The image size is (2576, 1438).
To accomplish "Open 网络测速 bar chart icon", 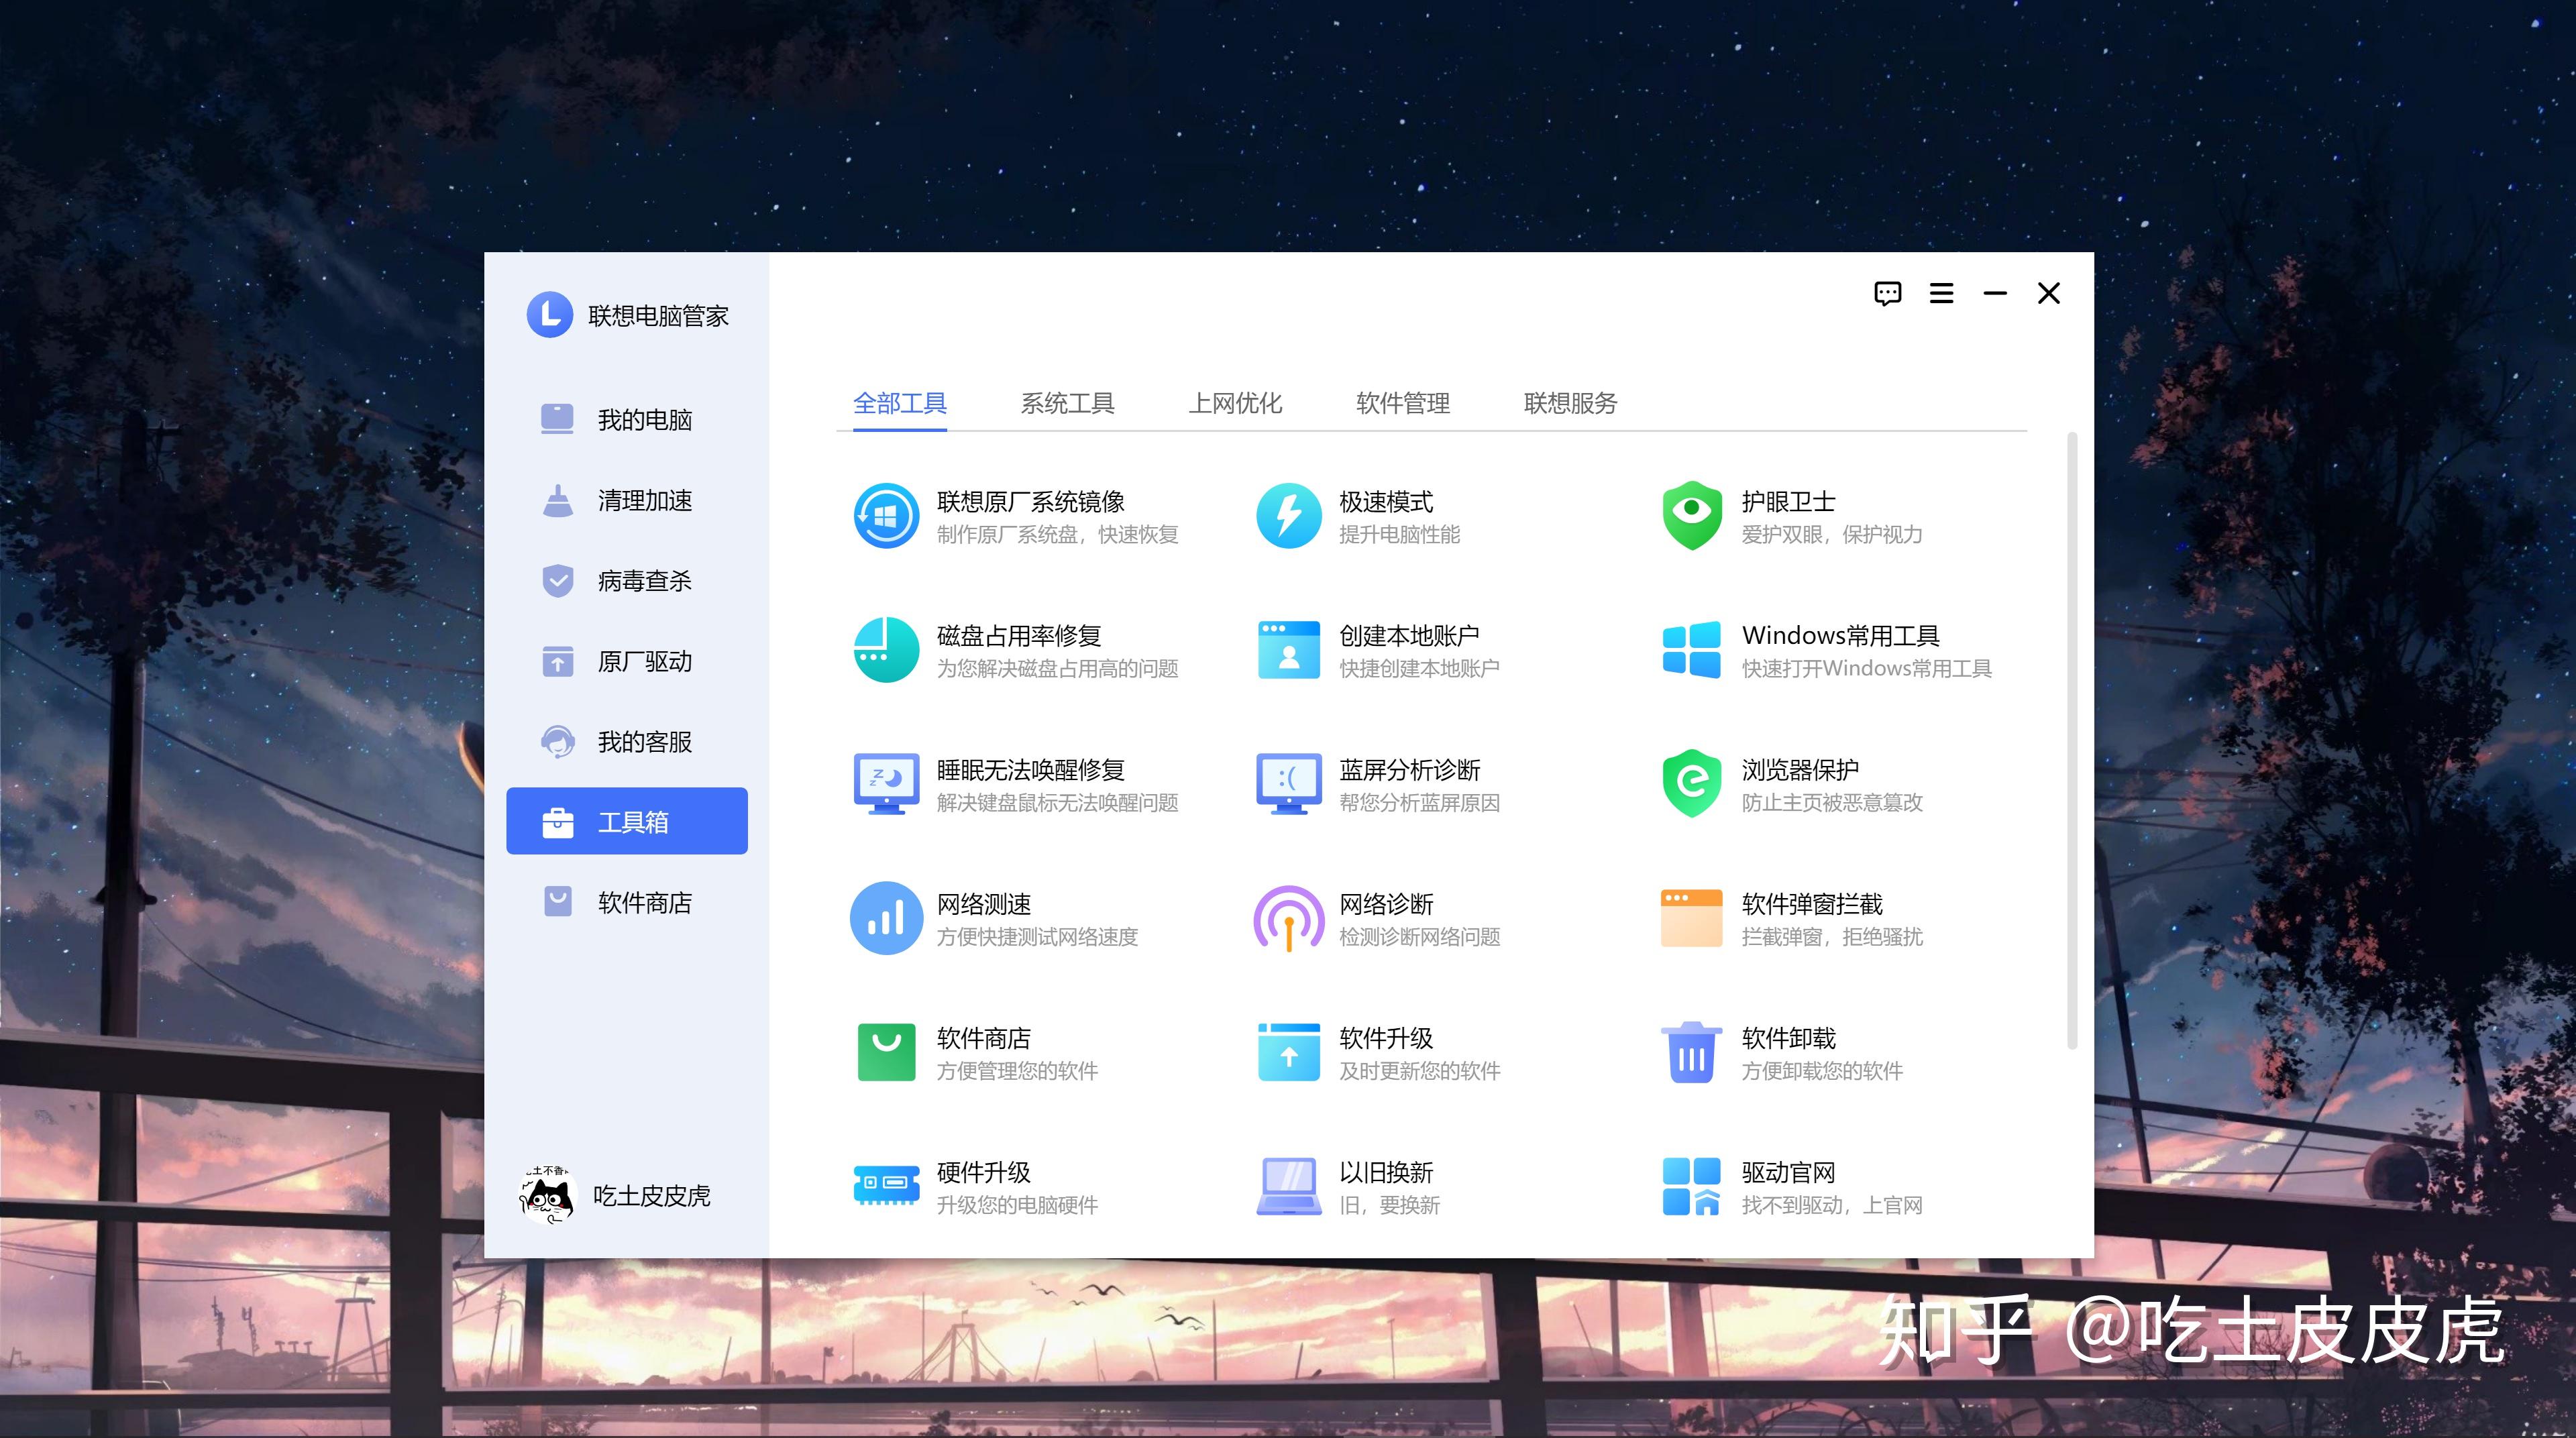I will point(886,918).
